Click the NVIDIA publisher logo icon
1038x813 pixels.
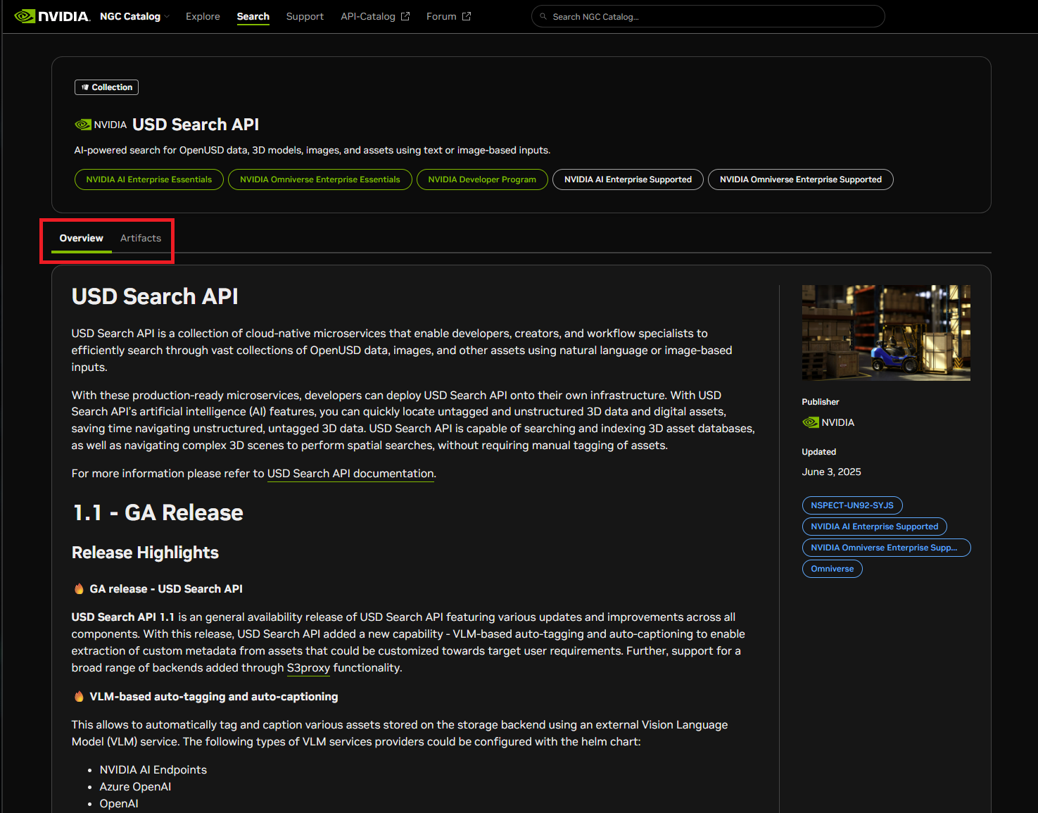click(811, 422)
